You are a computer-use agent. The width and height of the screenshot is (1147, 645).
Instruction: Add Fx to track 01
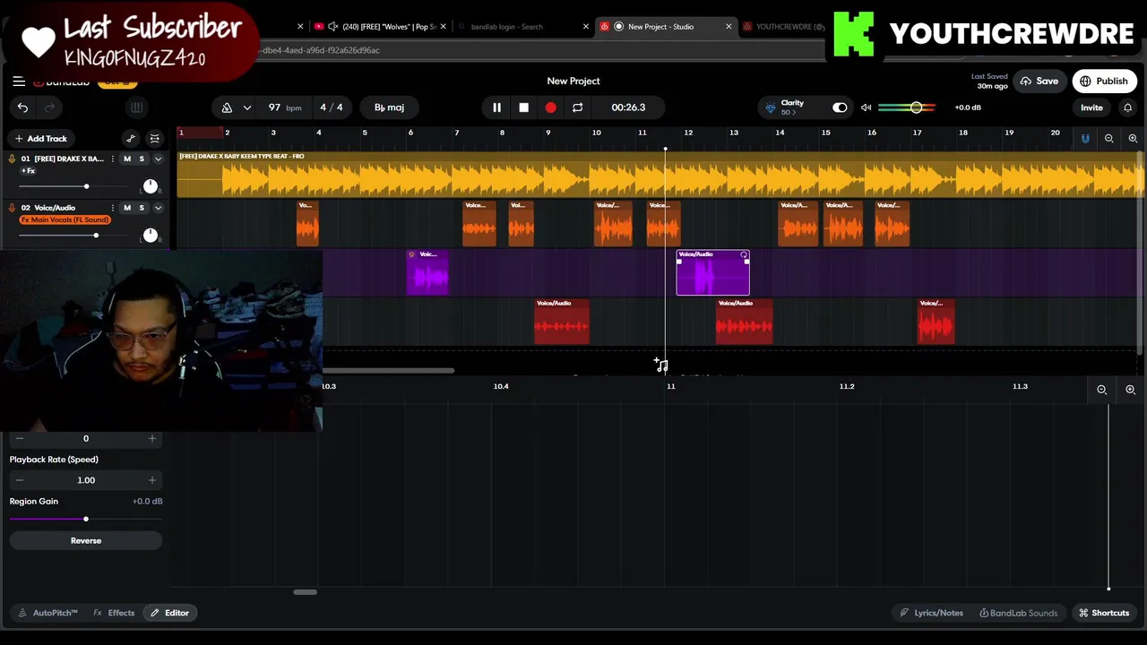[29, 171]
